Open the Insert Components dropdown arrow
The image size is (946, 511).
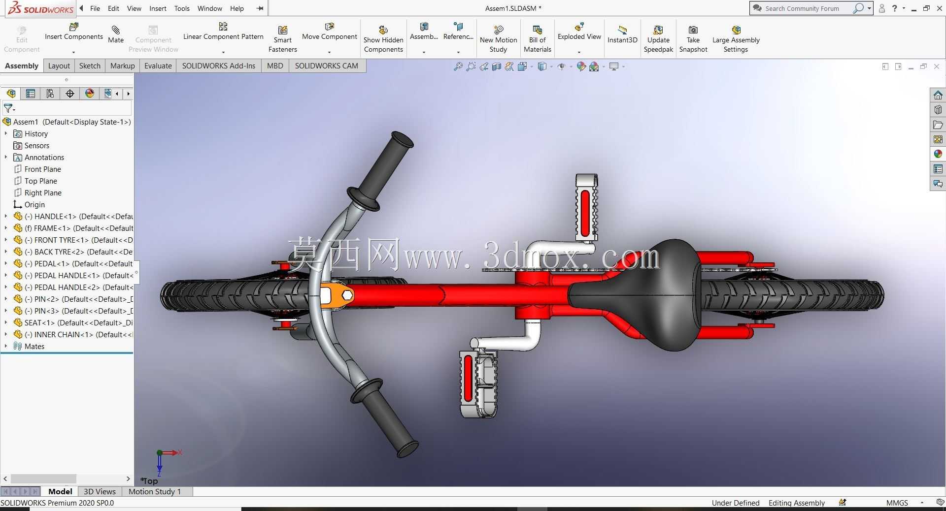coord(74,52)
